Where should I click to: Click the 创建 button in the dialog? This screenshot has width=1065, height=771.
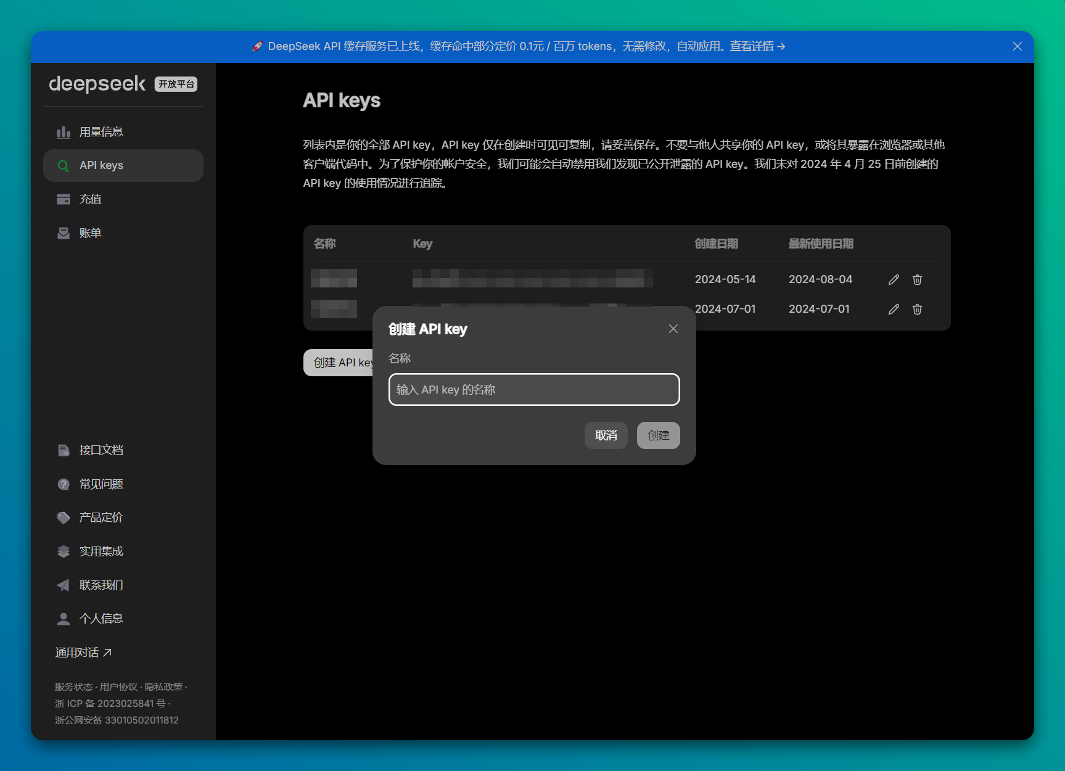tap(658, 435)
